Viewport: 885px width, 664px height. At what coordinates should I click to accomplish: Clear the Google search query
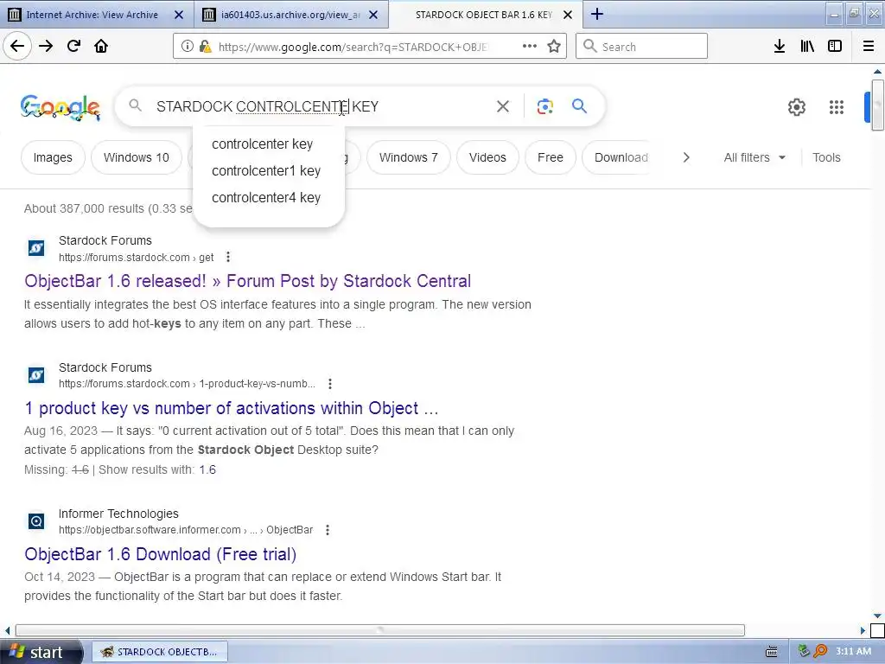click(x=503, y=106)
